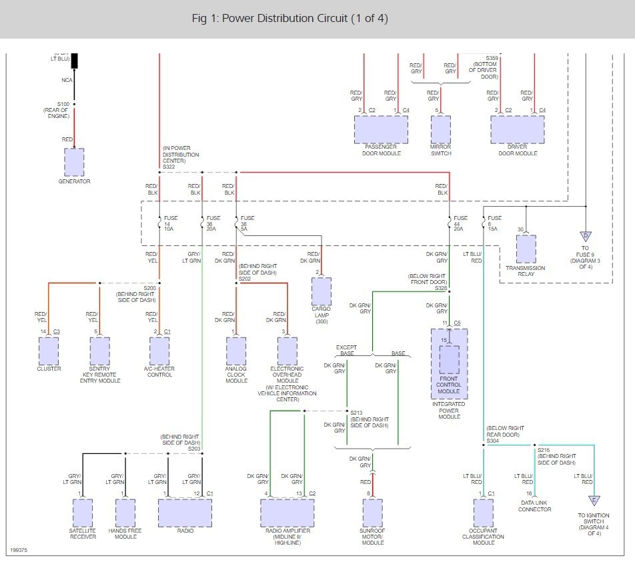This screenshot has width=635, height=564.
Task: Click the S200 splice label
Action: [150, 288]
